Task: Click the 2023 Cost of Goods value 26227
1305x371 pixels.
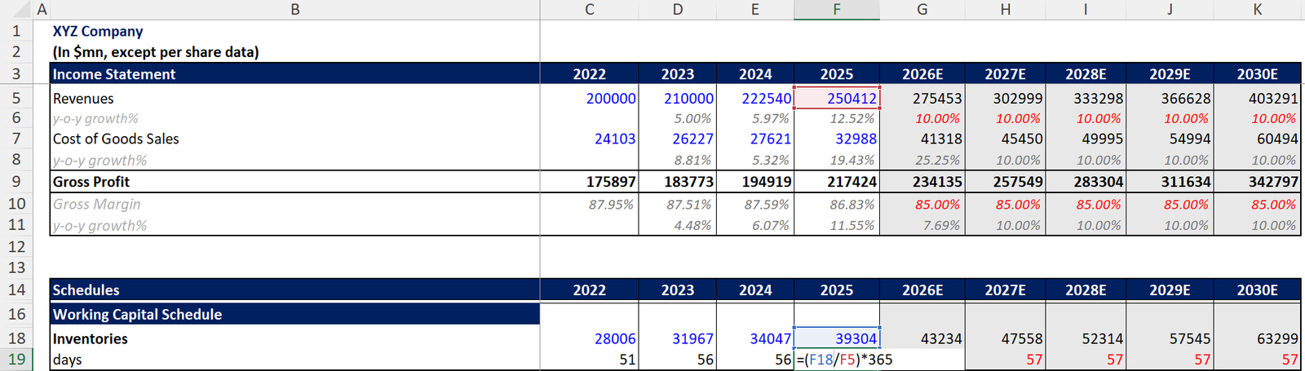Action: pos(678,139)
